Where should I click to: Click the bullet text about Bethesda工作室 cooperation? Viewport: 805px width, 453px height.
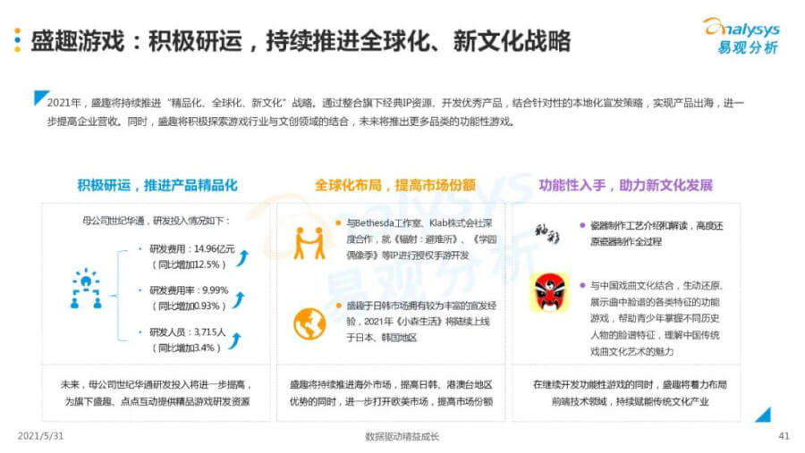tap(421, 239)
